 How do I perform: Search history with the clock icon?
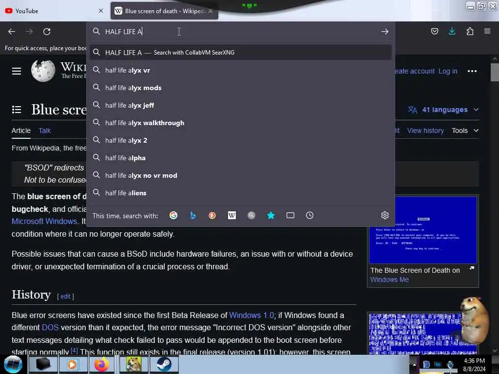tap(309, 215)
